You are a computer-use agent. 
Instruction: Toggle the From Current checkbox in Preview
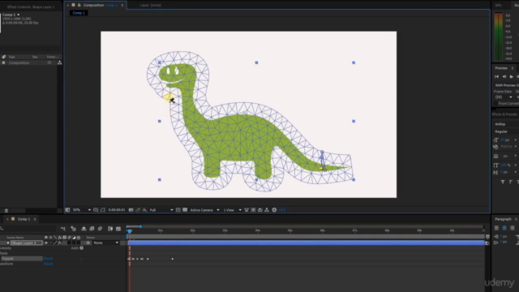[495, 104]
